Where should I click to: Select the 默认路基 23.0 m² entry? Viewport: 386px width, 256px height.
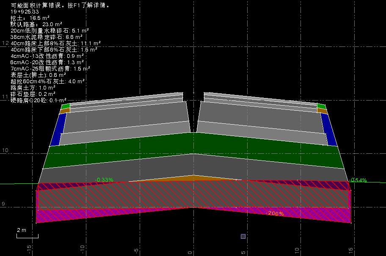pos(36,25)
